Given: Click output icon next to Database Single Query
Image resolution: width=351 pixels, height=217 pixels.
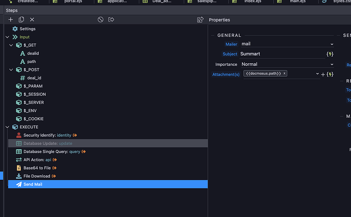Looking at the screenshot, I should pos(84,151).
